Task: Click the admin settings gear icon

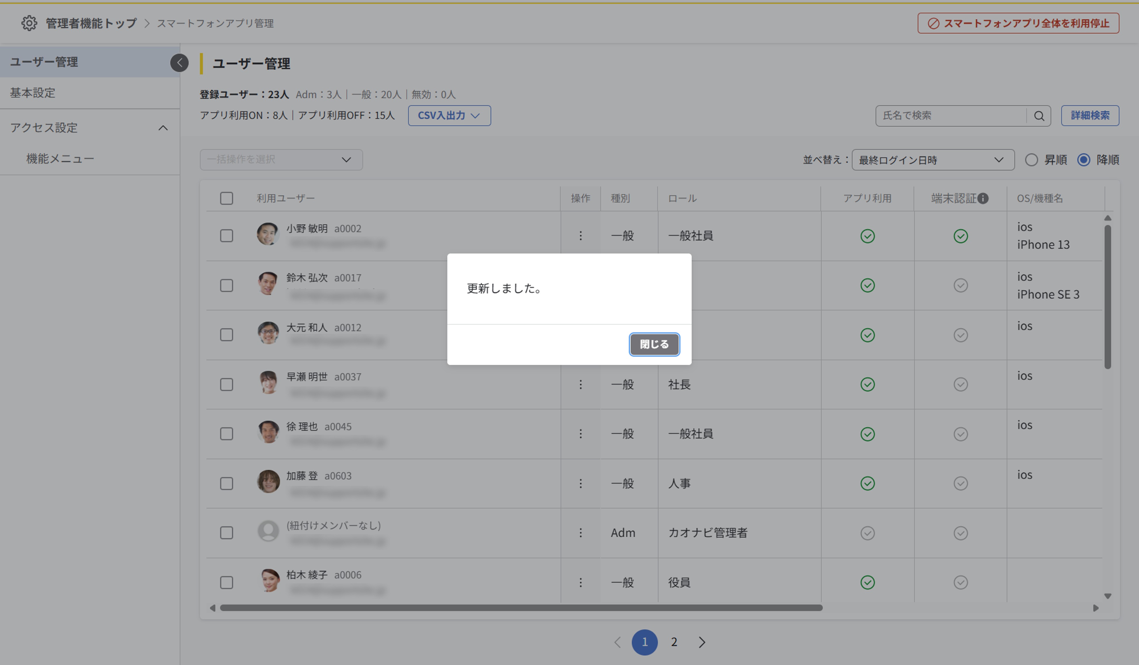Action: [x=29, y=23]
